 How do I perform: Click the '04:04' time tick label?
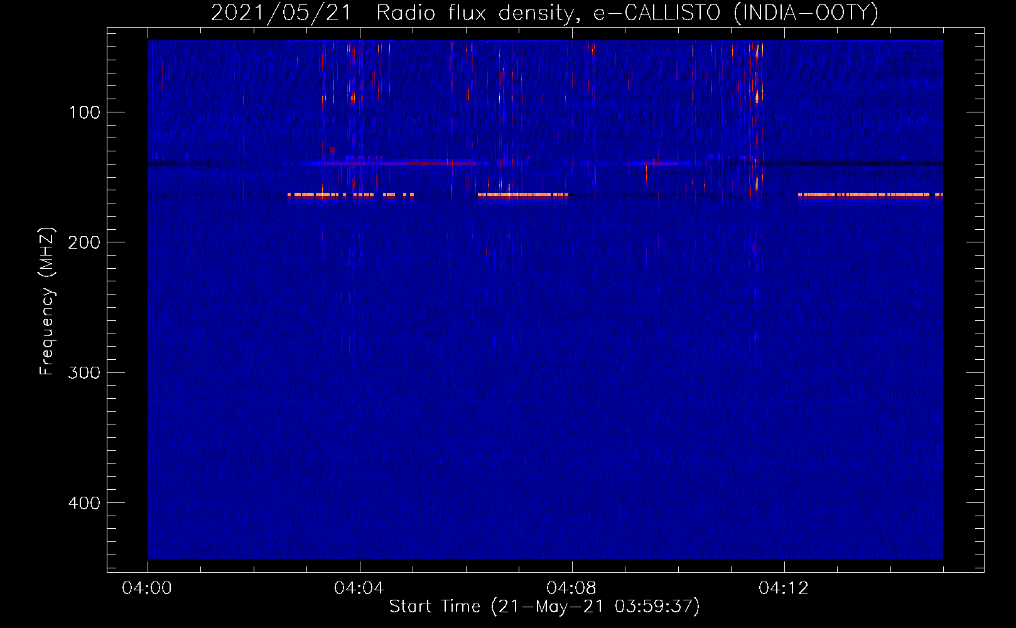(359, 588)
